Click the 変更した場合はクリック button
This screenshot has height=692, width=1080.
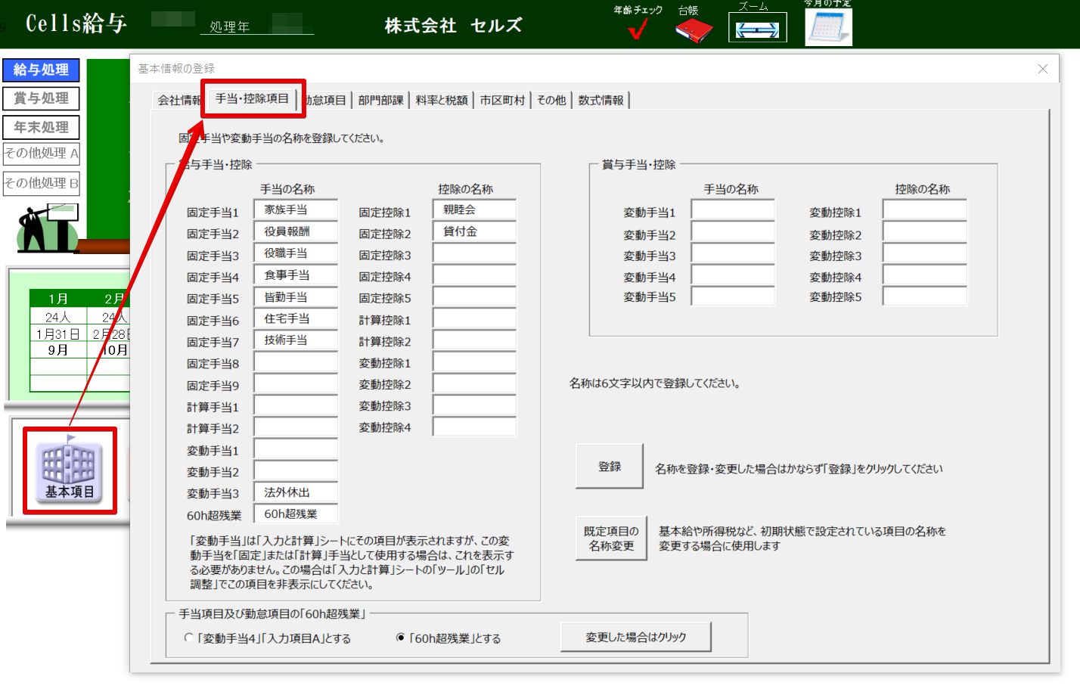pyautogui.click(x=635, y=637)
